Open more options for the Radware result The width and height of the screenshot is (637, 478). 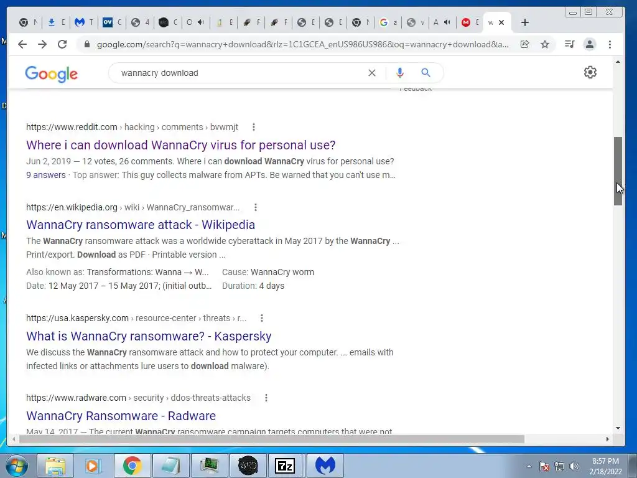point(266,398)
